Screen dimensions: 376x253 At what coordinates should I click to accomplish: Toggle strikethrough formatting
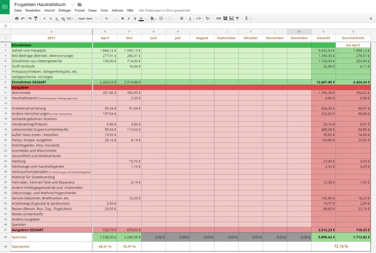135,18
